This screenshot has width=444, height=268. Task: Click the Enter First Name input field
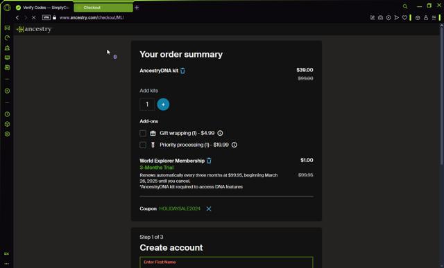pyautogui.click(x=226, y=262)
